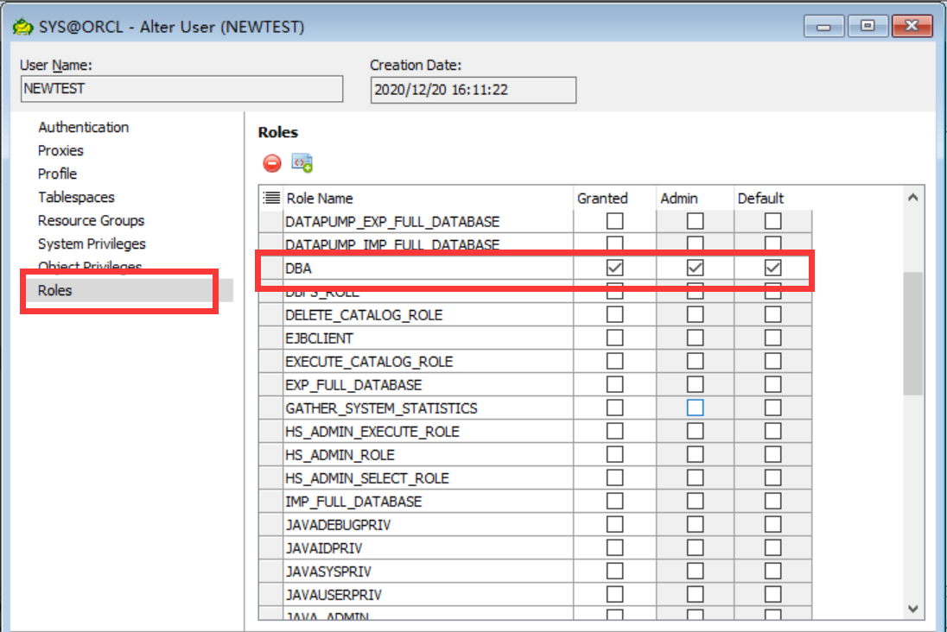Image resolution: width=947 pixels, height=632 pixels.
Task: Select the HS_ADMIN_ROLE role name
Action: pos(340,455)
